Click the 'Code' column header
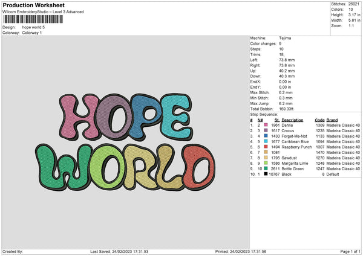Image resolution: width=363 pixels, height=256 pixels. click(319, 120)
